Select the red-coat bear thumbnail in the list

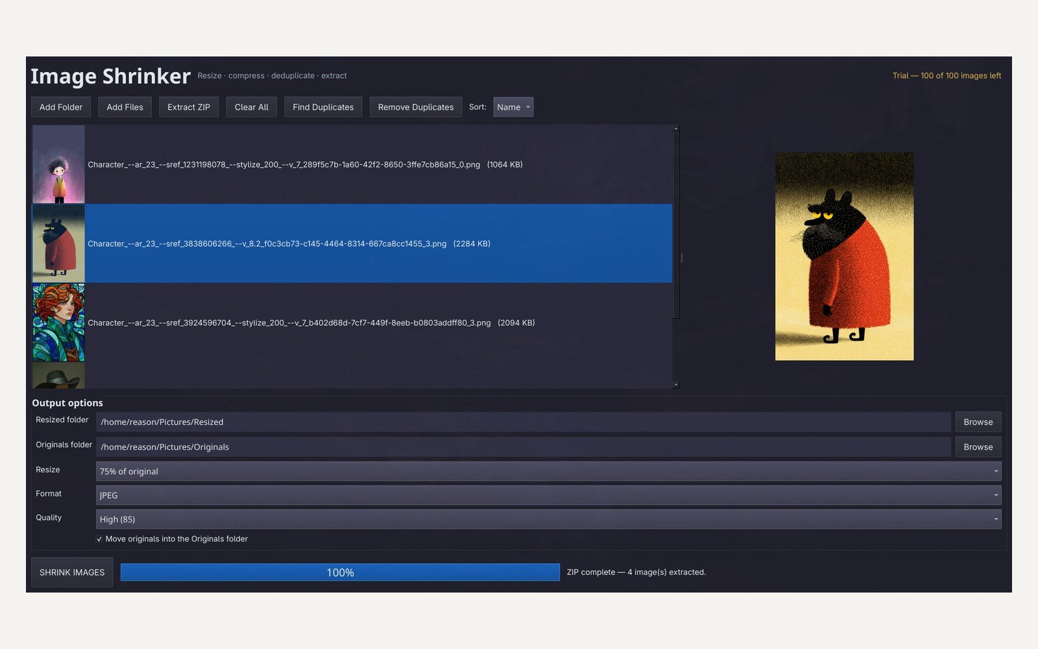pos(58,243)
